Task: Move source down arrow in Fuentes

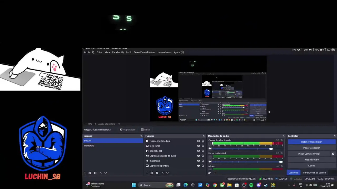Action: tap(167, 173)
